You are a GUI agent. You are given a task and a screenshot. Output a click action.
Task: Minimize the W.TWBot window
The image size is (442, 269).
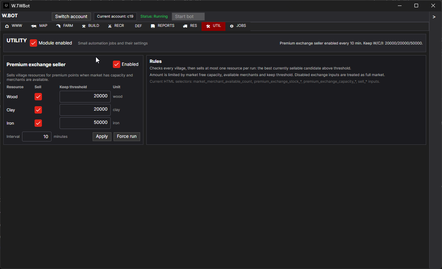[400, 6]
